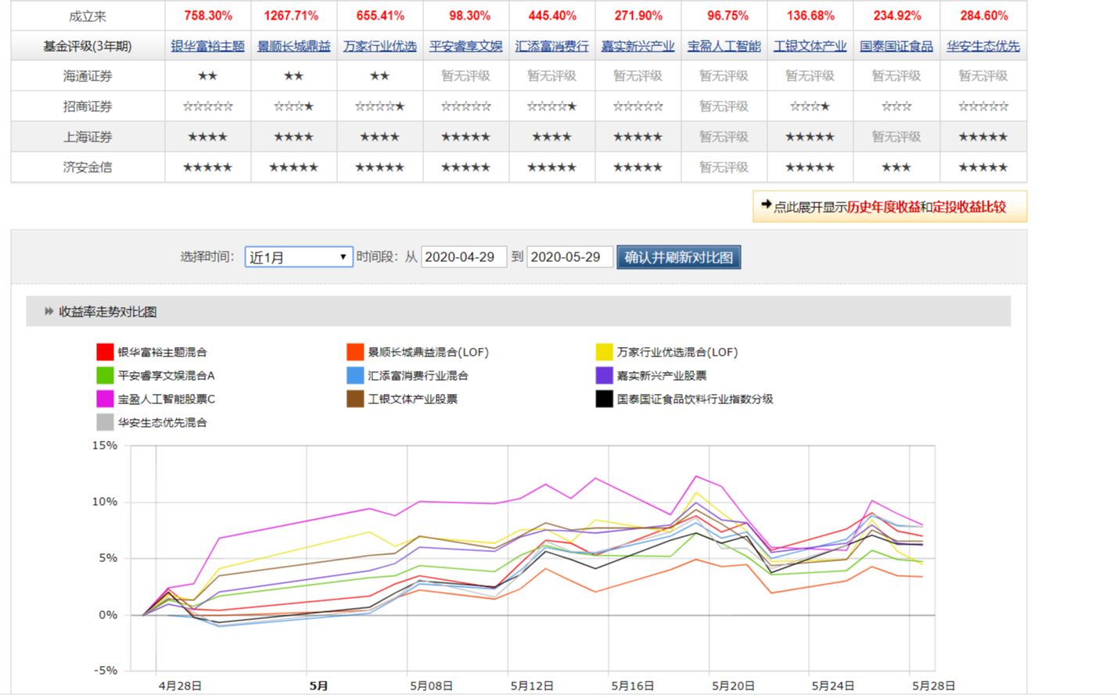Click 上海证券 star rating for 华安生态优先
Image resolution: width=1117 pixels, height=698 pixels.
coord(983,137)
